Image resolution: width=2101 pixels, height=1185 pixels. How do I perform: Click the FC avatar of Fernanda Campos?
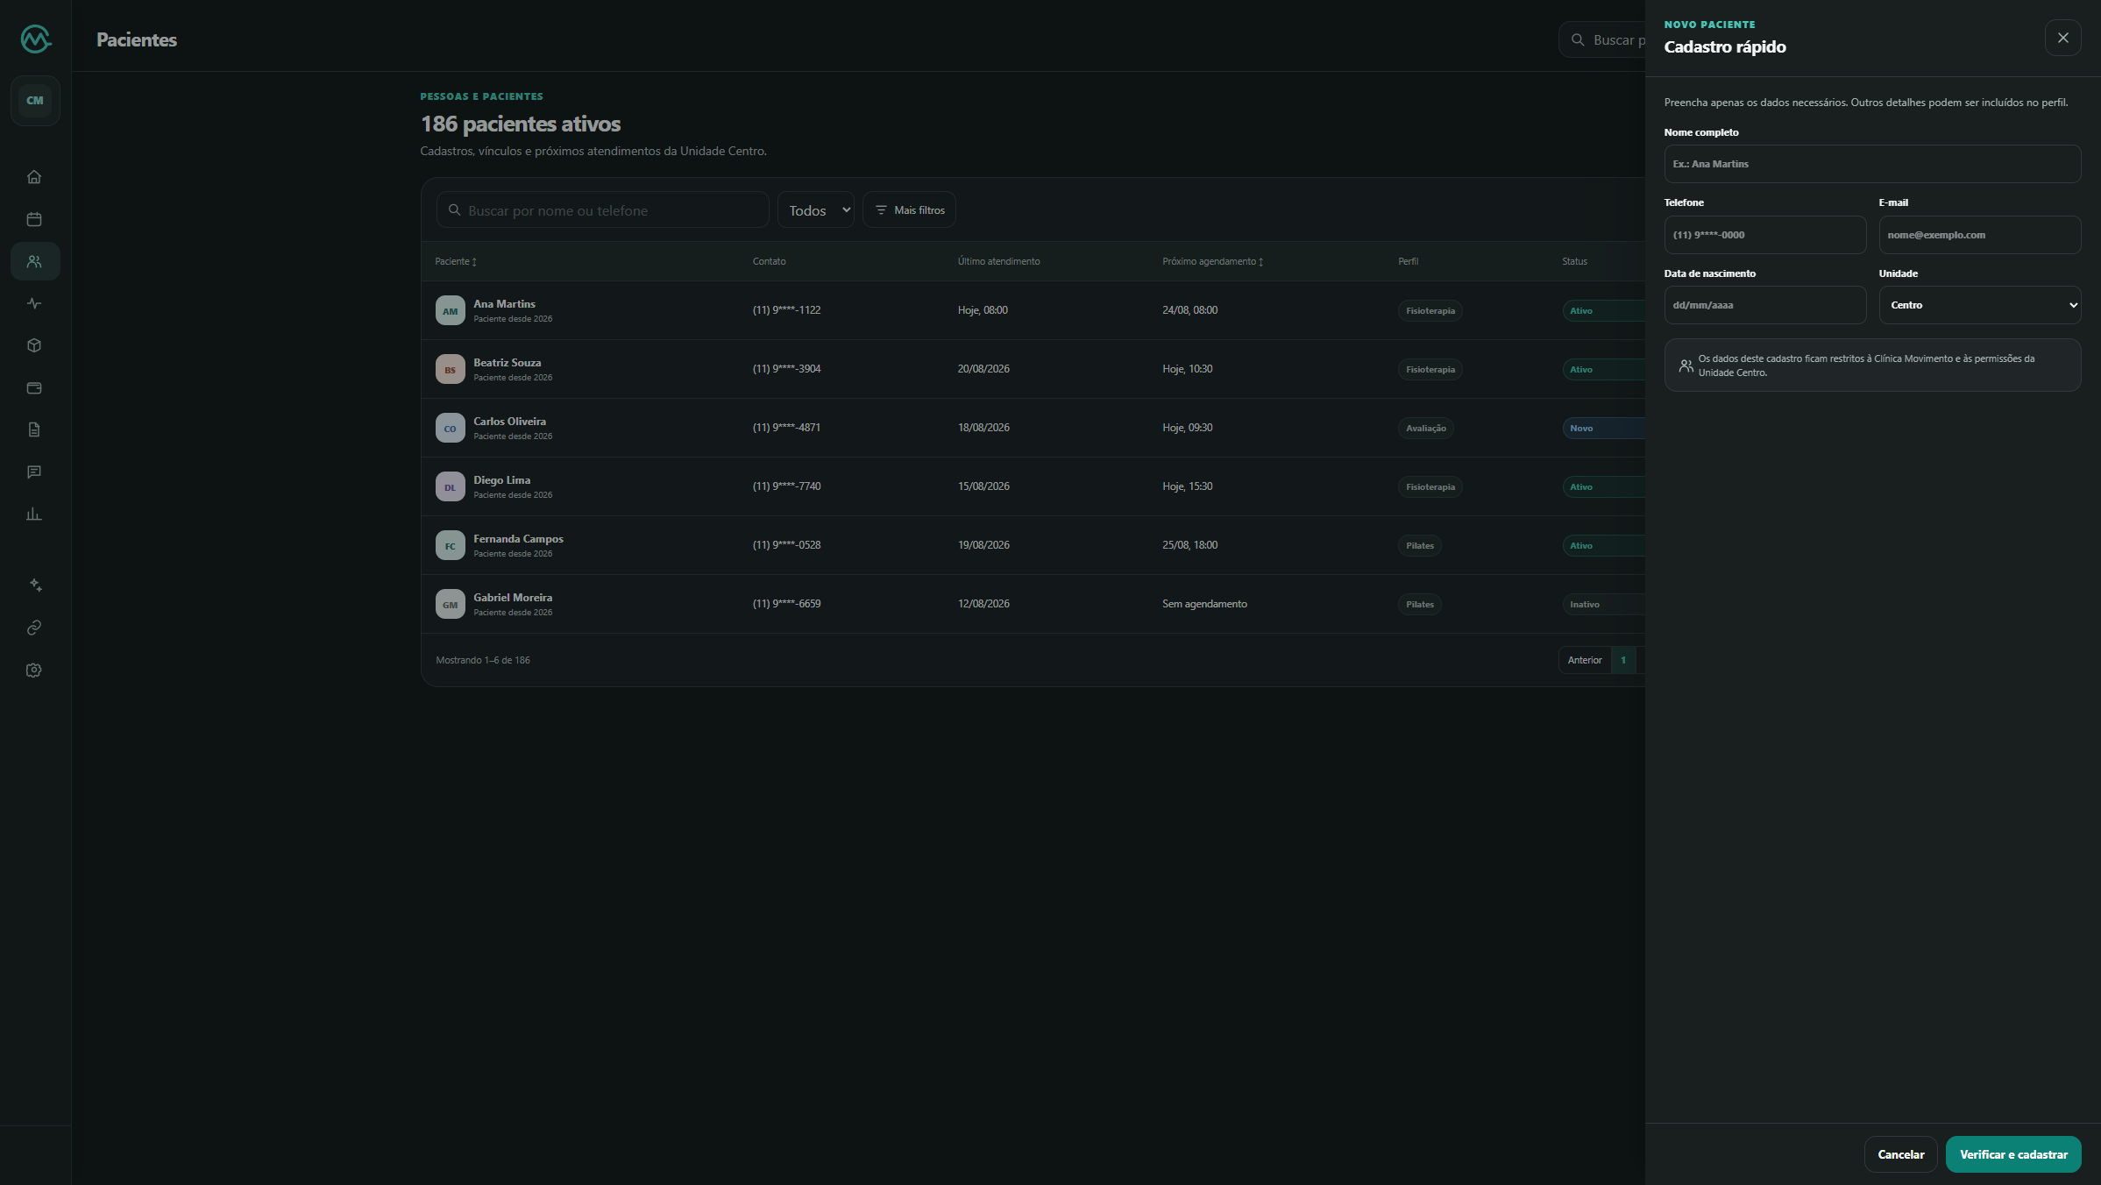(x=450, y=545)
